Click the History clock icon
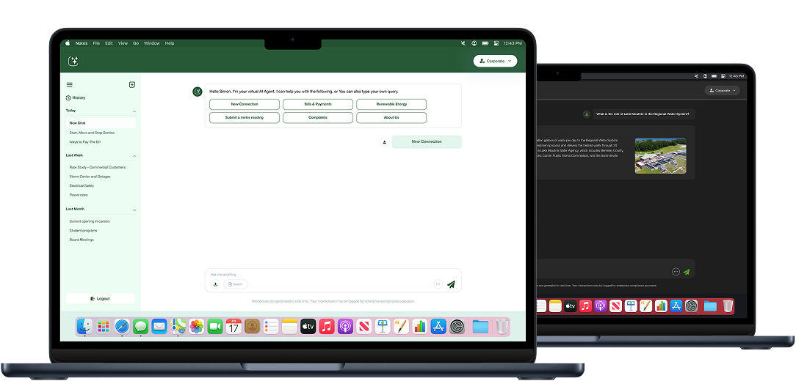The image size is (796, 381). 68,97
